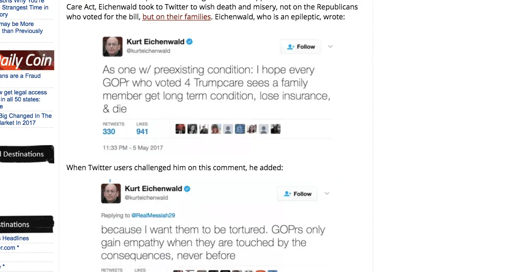Click the last retweeter avatar under the first tweet
Image resolution: width=521 pixels, height=272 pixels.
click(276, 129)
